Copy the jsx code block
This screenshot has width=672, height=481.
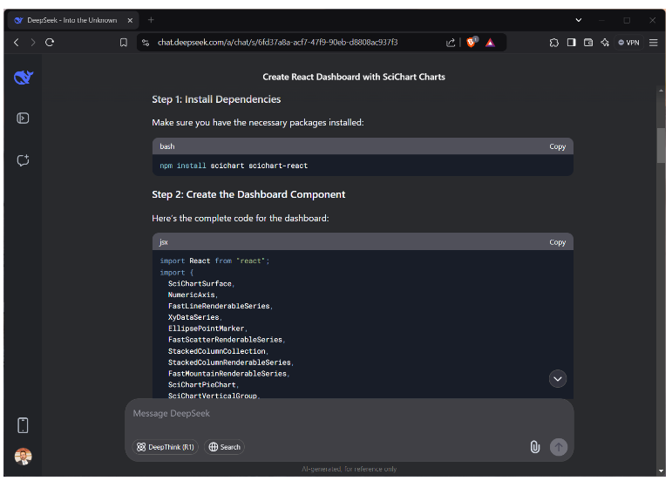point(558,242)
